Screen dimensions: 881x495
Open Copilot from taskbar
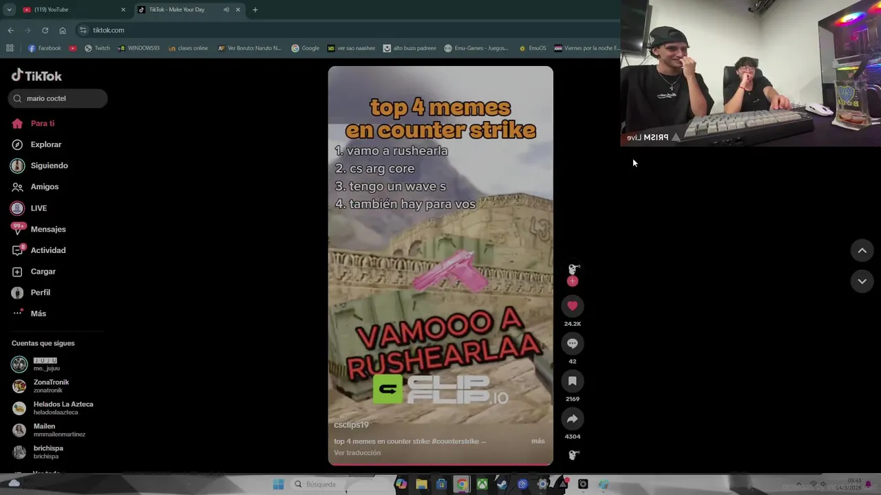click(401, 484)
